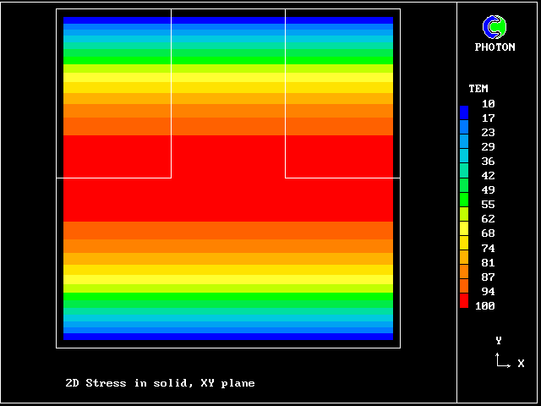Click the legend value 49
The image size is (541, 406).
click(489, 189)
